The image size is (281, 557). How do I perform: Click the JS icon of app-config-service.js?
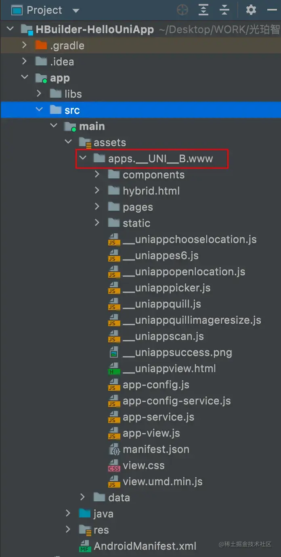114,401
